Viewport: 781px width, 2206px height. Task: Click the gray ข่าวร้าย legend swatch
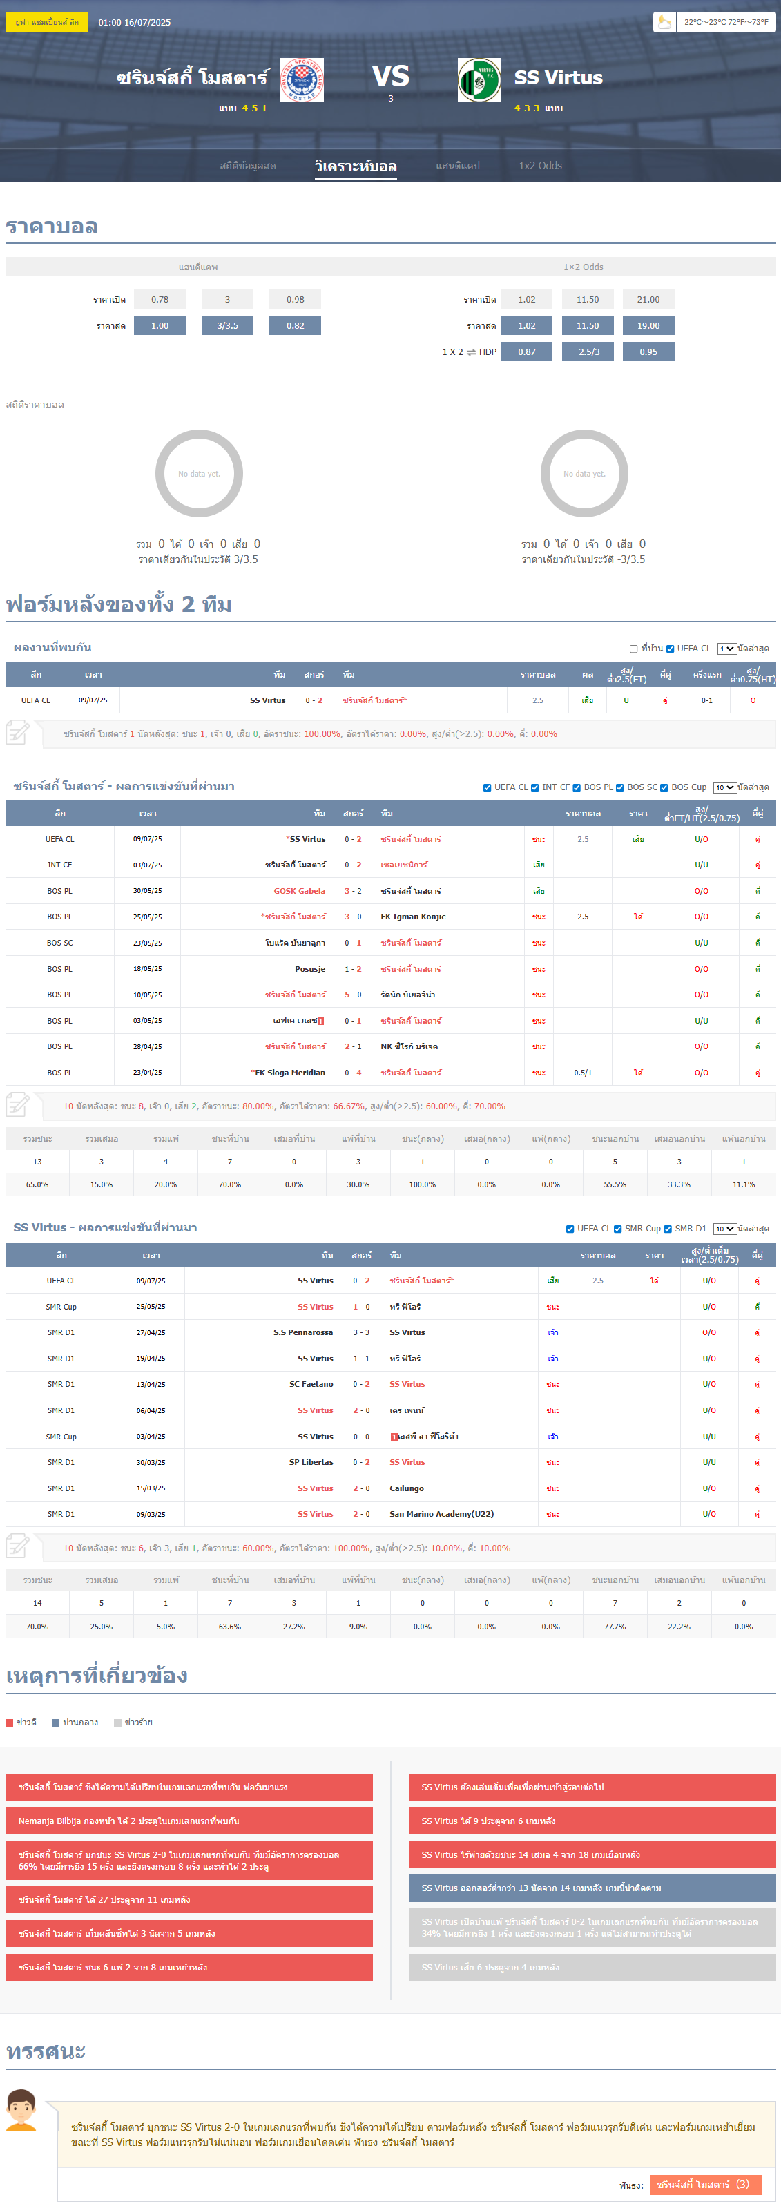tap(118, 1722)
